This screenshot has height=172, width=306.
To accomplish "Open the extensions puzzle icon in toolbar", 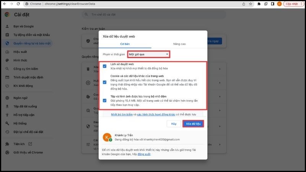I will (259, 4).
